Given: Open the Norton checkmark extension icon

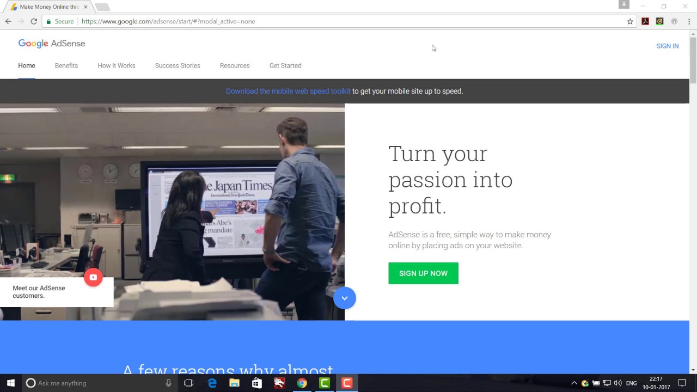Looking at the screenshot, I should [659, 21].
